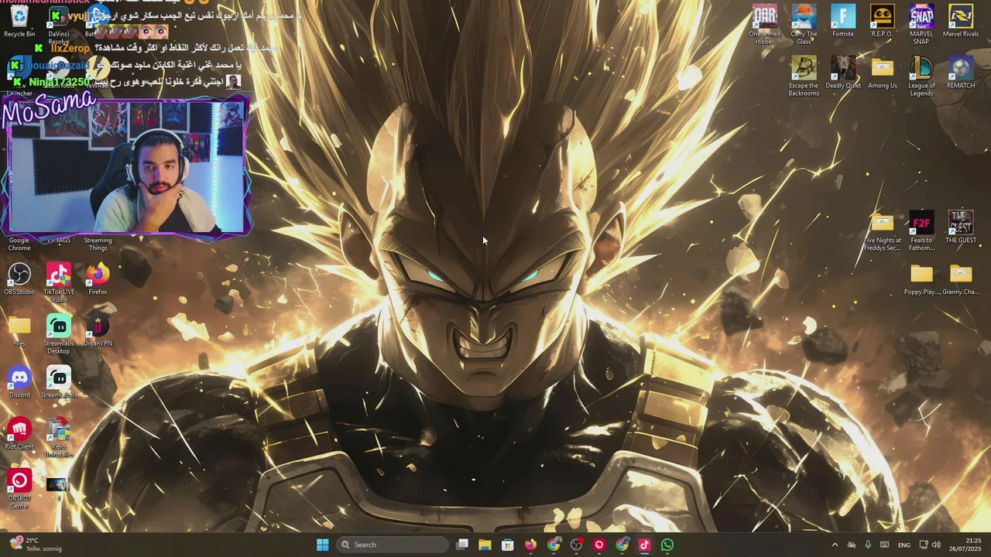Open the Granny.Cha folder on desktop
The width and height of the screenshot is (991, 557).
coord(961,279)
